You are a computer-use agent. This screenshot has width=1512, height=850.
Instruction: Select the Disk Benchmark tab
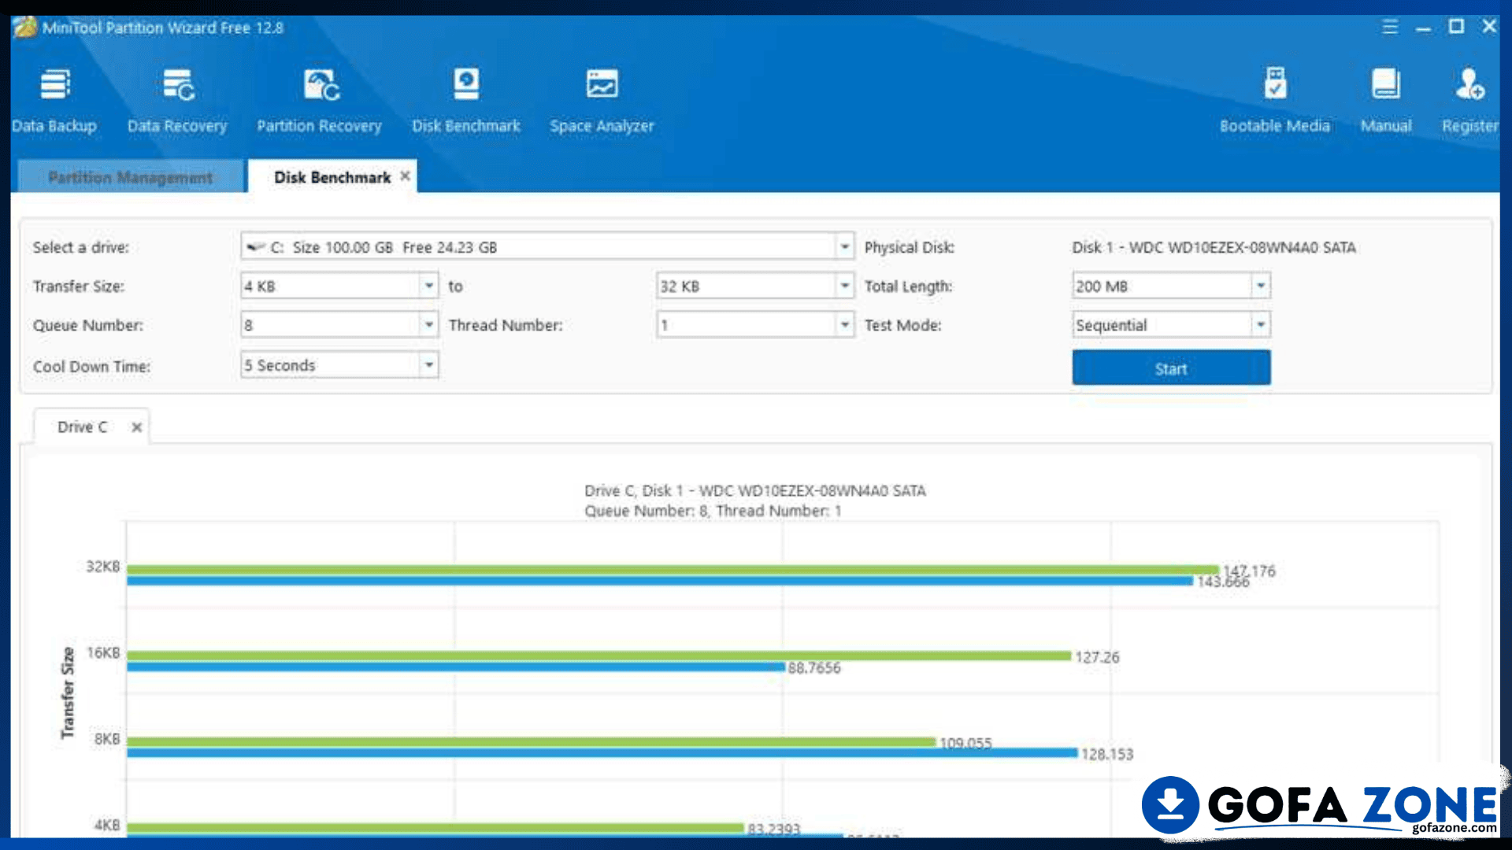click(332, 177)
